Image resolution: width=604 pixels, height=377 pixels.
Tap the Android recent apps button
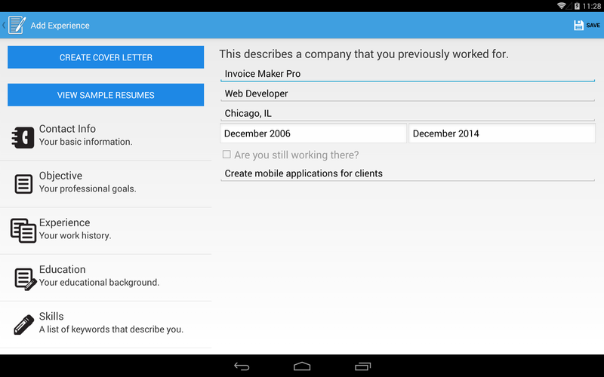point(362,366)
